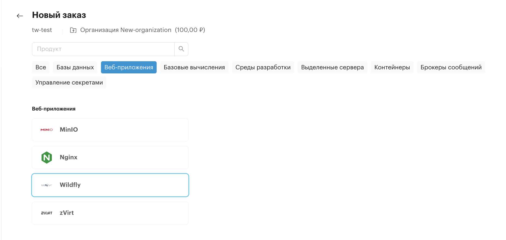Select the Веб-приложения category tab
This screenshot has width=506, height=240.
(129, 67)
